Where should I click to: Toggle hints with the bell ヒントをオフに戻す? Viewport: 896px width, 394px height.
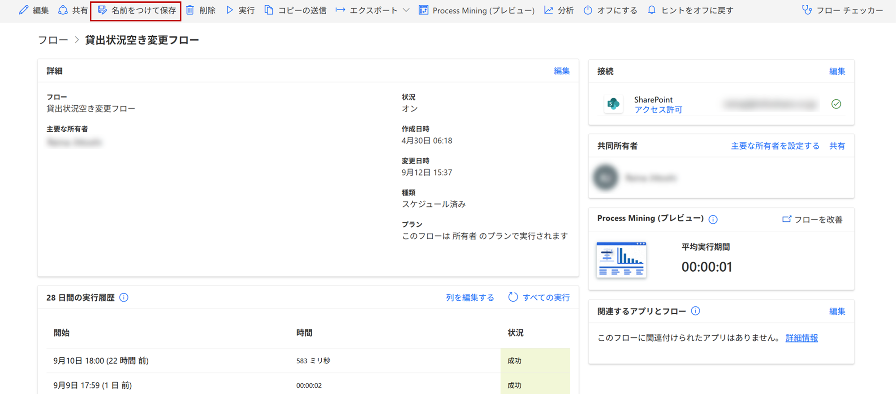coord(652,10)
